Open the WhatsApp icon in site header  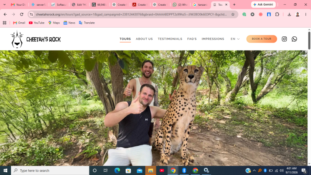(x=294, y=39)
